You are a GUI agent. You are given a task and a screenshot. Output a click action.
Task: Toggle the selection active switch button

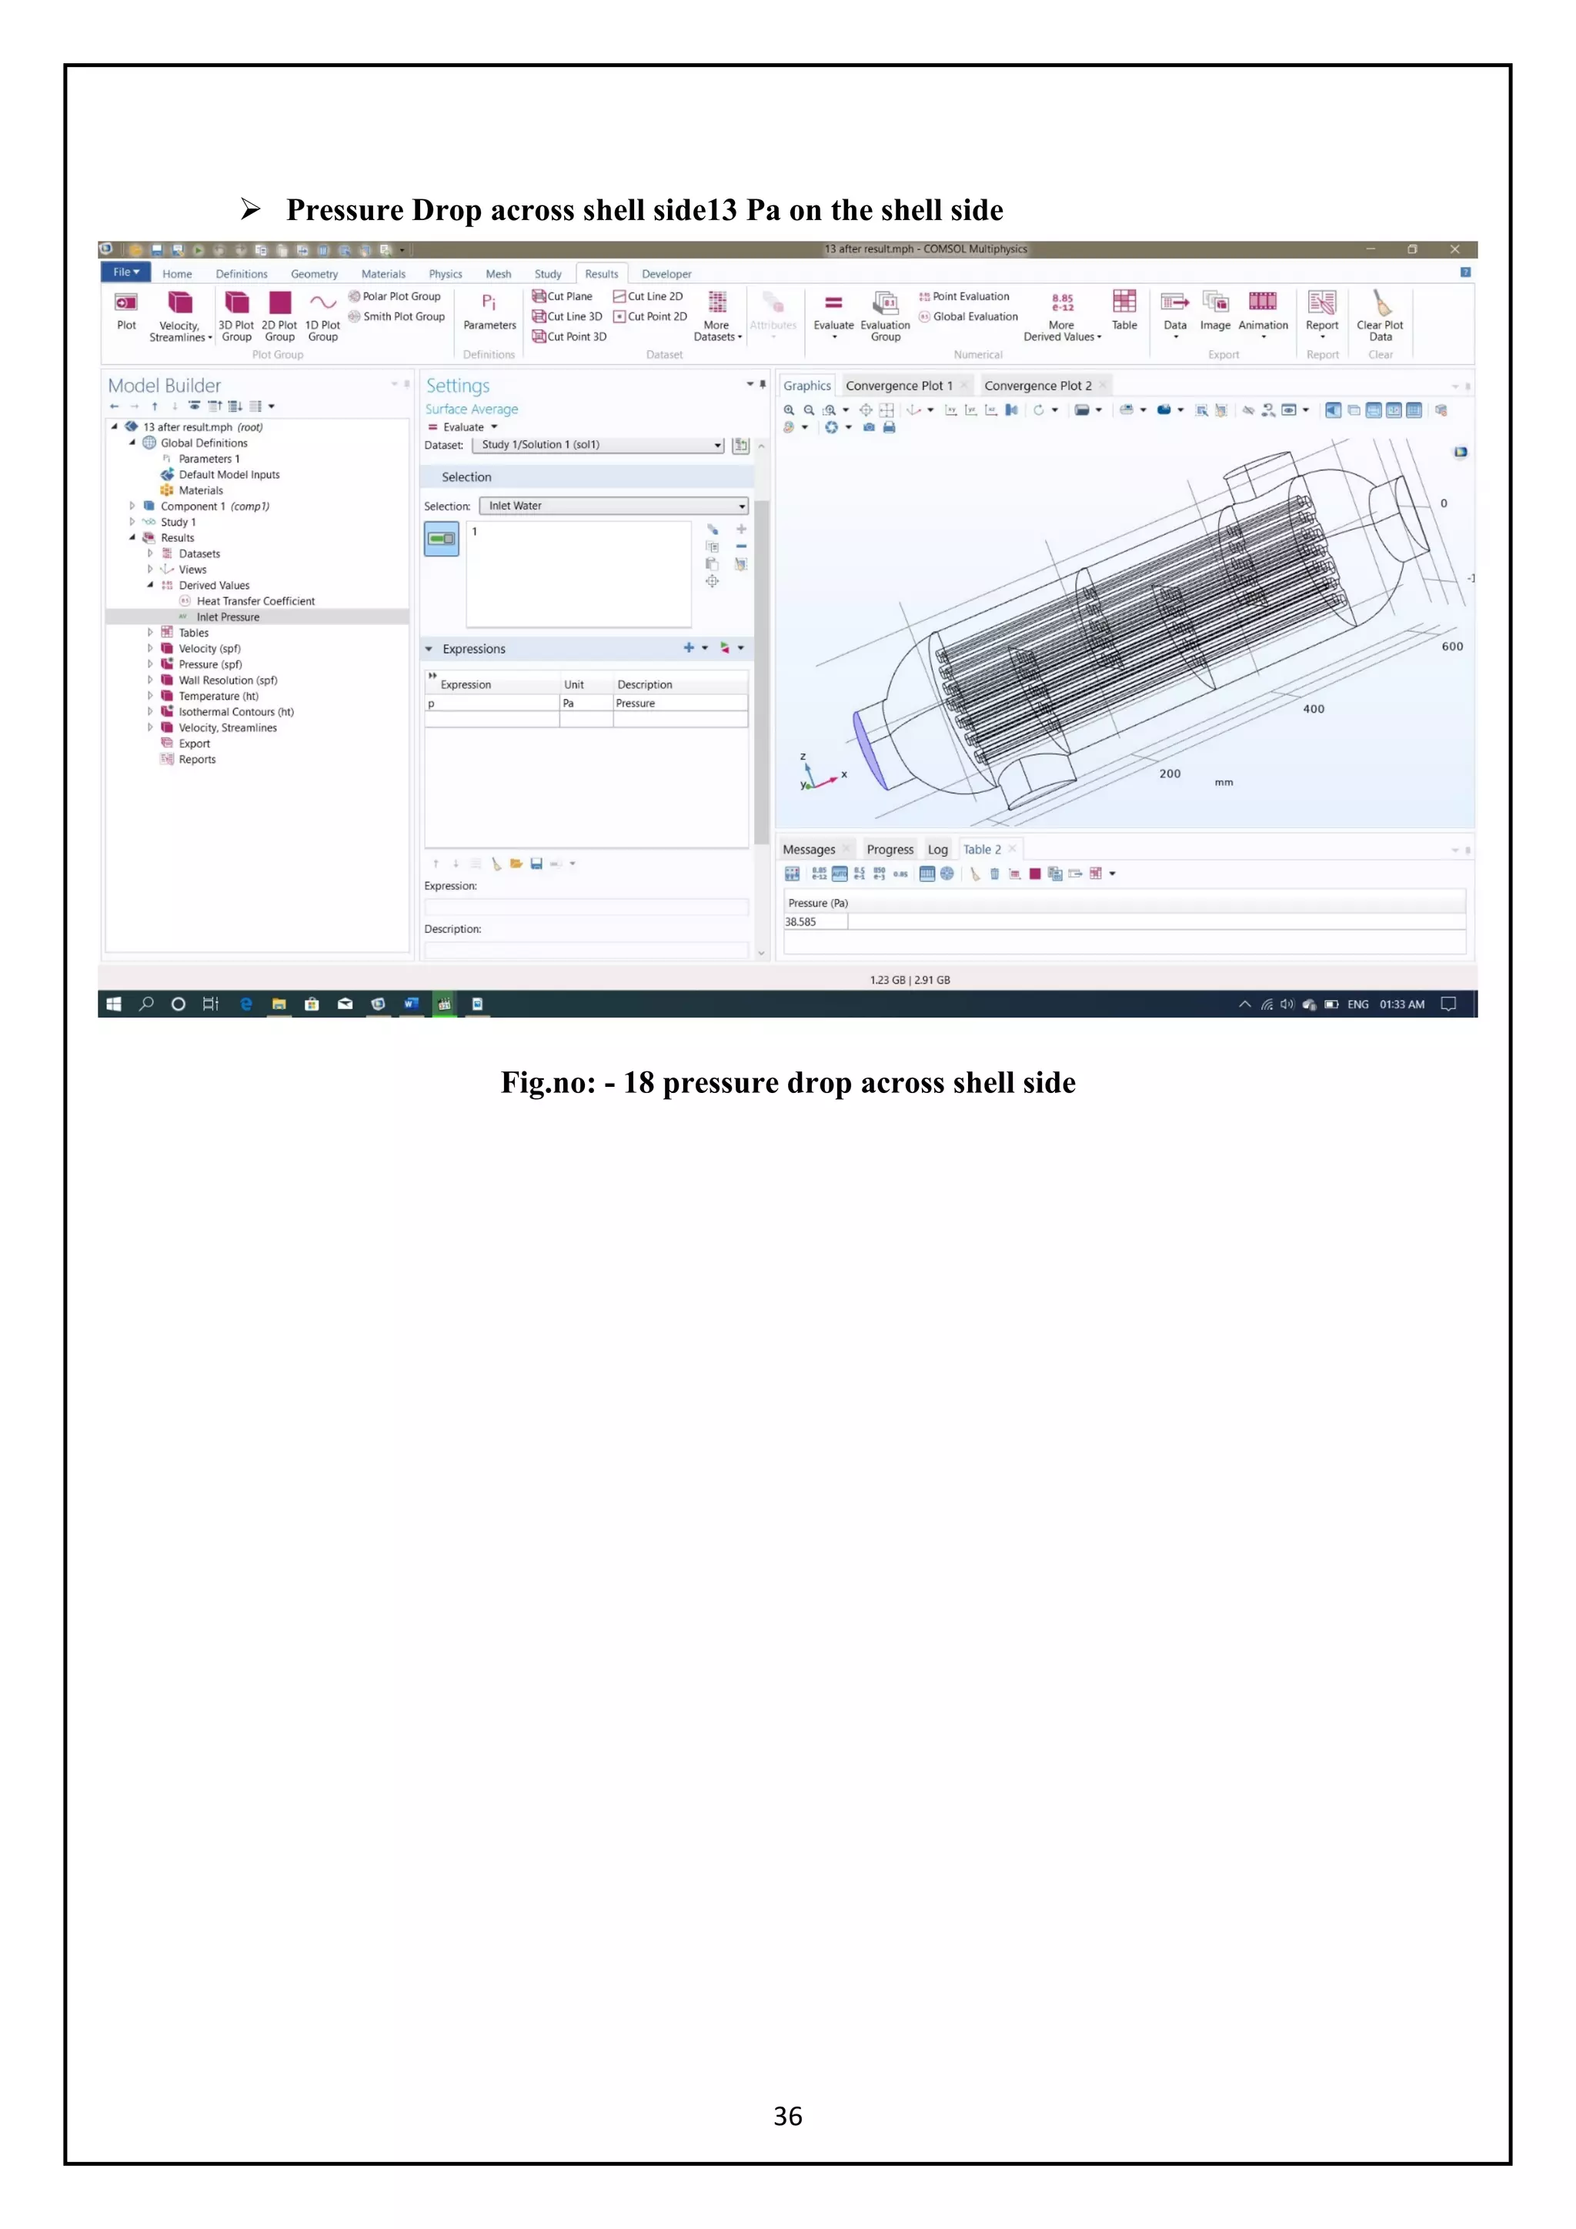tap(442, 539)
